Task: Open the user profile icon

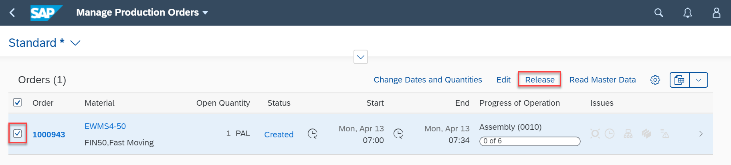Action: point(716,13)
